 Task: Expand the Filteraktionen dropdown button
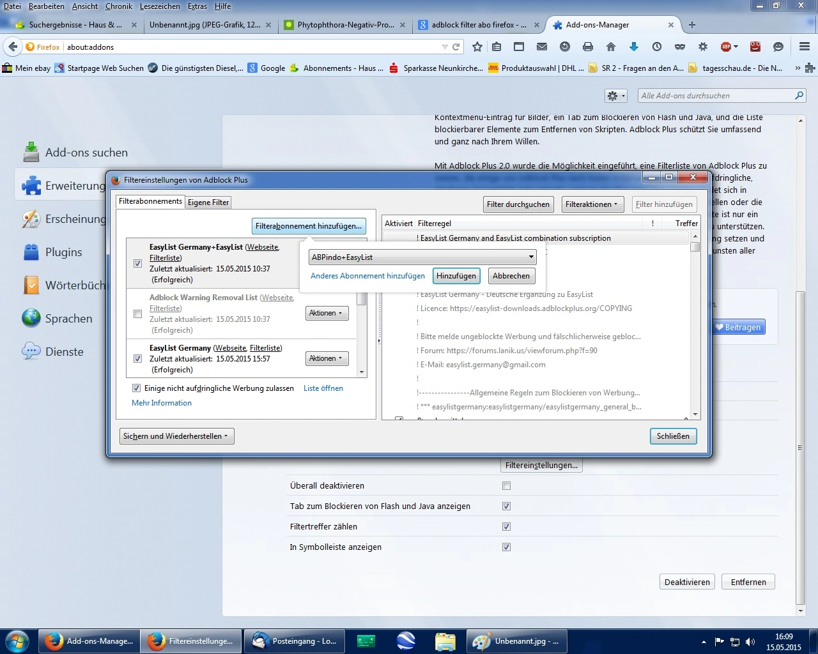click(x=592, y=204)
